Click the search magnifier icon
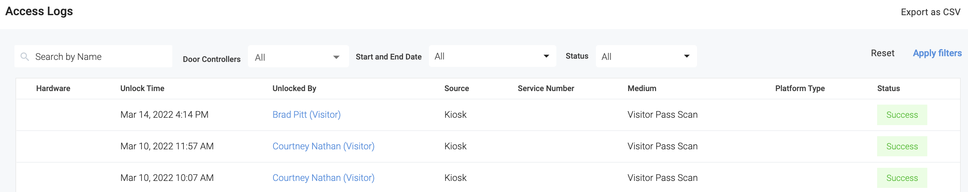968x192 pixels. 25,57
